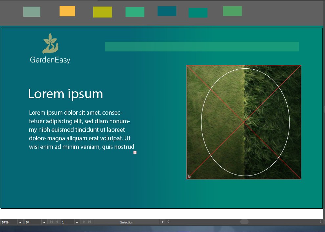Click the artboard number field
This screenshot has width=325, height=232.
click(68, 222)
